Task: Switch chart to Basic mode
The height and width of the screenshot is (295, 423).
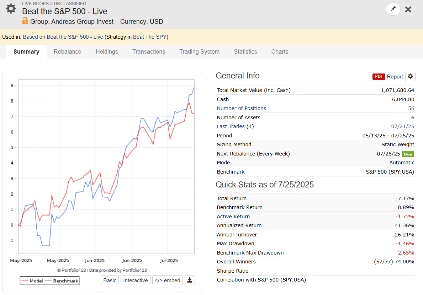Action: (110, 280)
